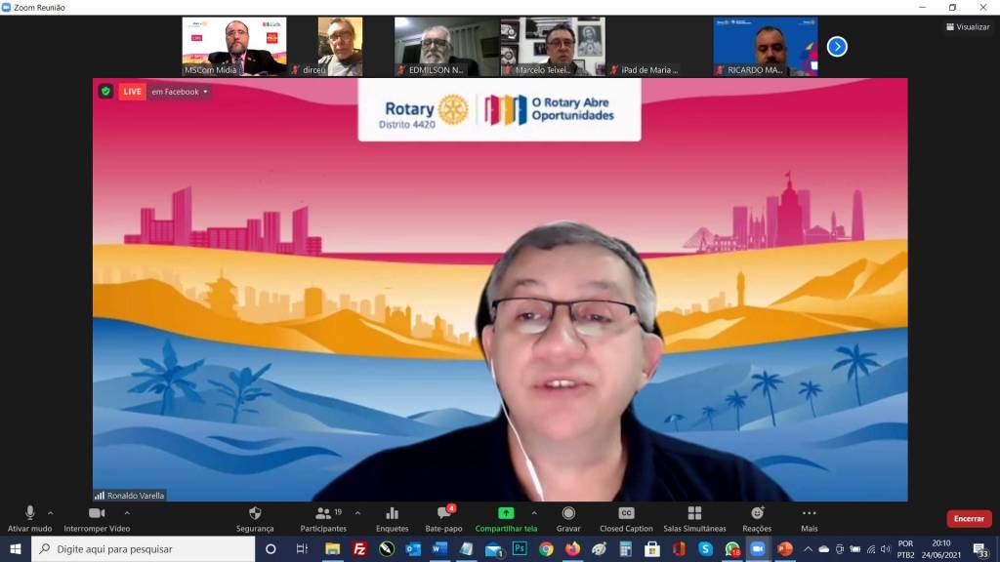Open the Segurança shield menu
Viewport: 1000px width, 562px height.
[255, 517]
